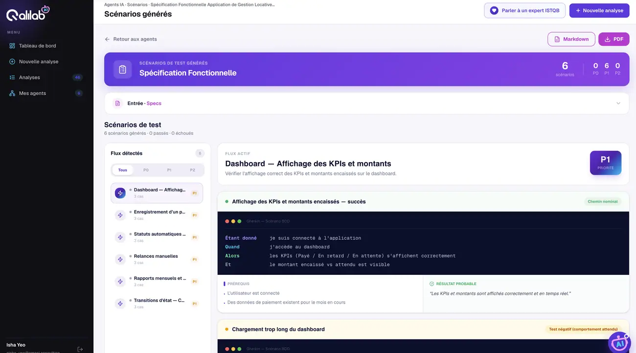Click the Qallab logo
636x353 pixels.
pyautogui.click(x=28, y=14)
